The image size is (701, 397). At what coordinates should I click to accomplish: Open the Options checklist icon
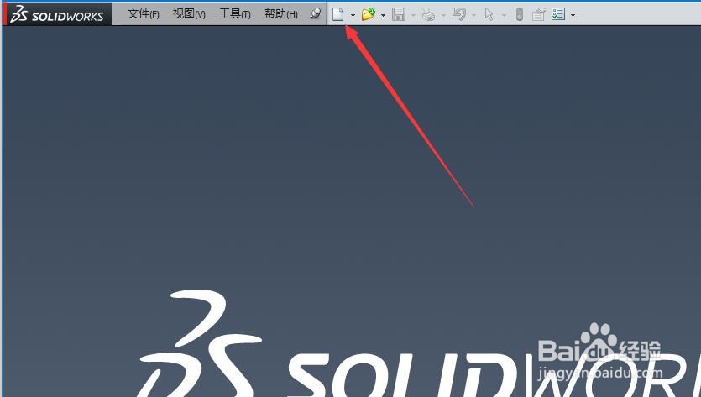click(x=558, y=14)
